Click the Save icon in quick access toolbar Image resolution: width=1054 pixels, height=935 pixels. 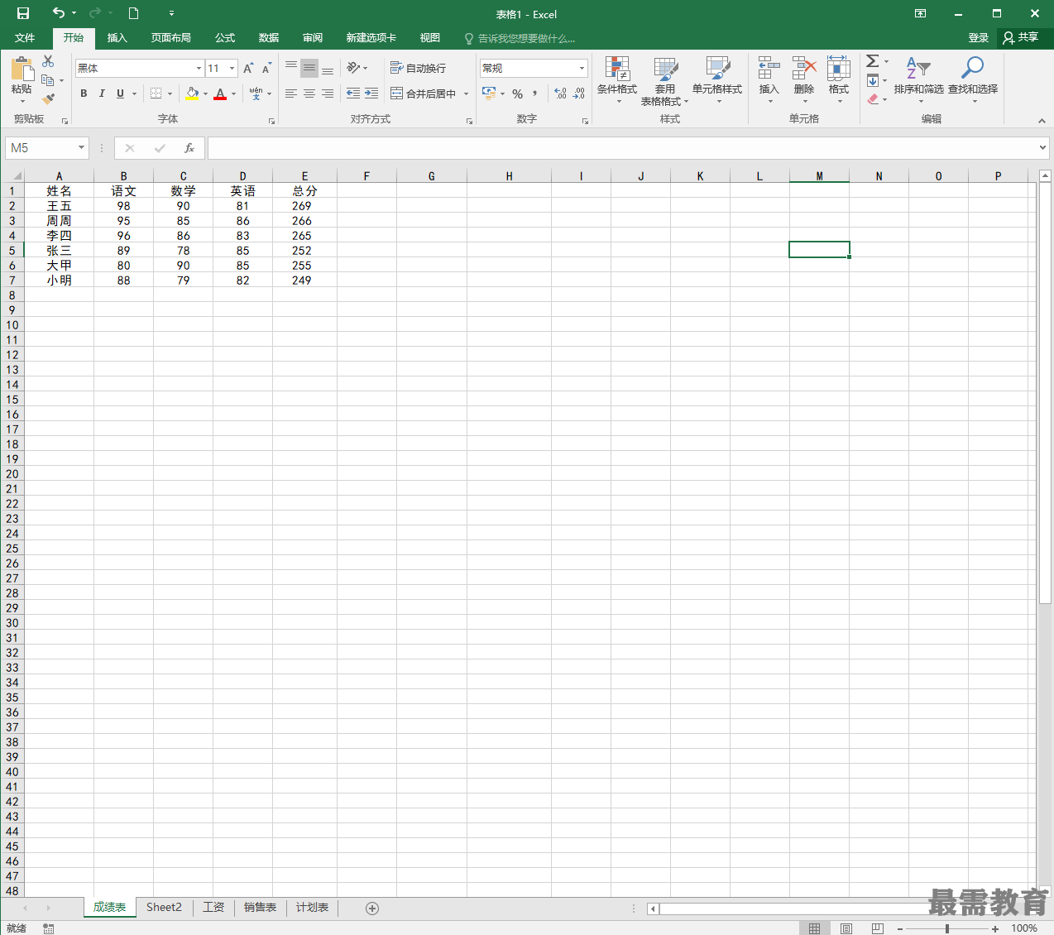pyautogui.click(x=23, y=13)
